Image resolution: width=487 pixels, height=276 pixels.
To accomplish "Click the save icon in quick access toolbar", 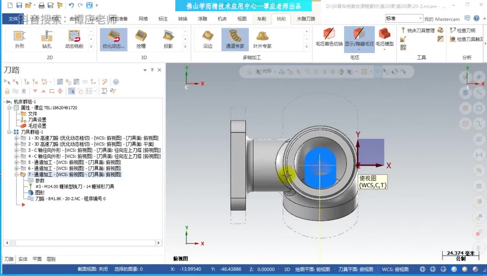I will tap(19, 5).
